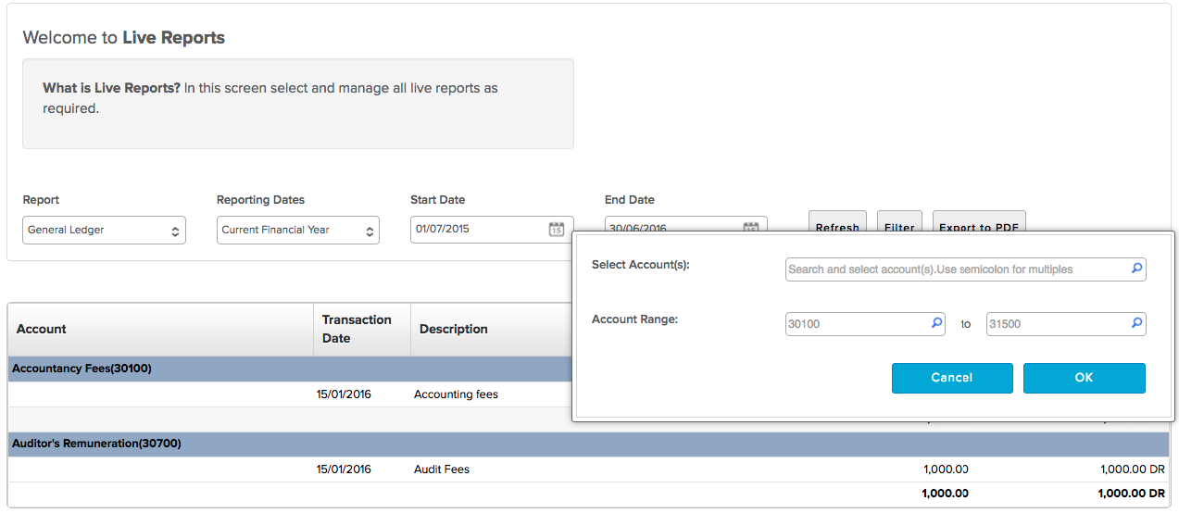Click the Account Range end field 31500

(1066, 324)
